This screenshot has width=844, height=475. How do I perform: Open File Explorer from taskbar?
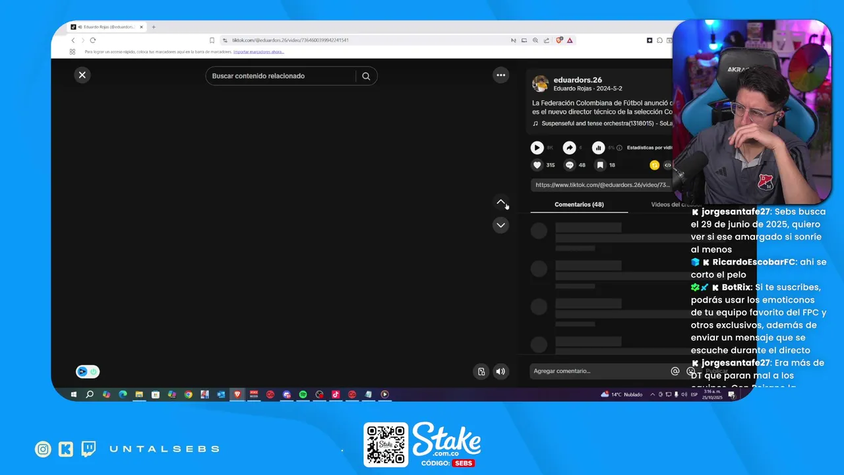[139, 395]
